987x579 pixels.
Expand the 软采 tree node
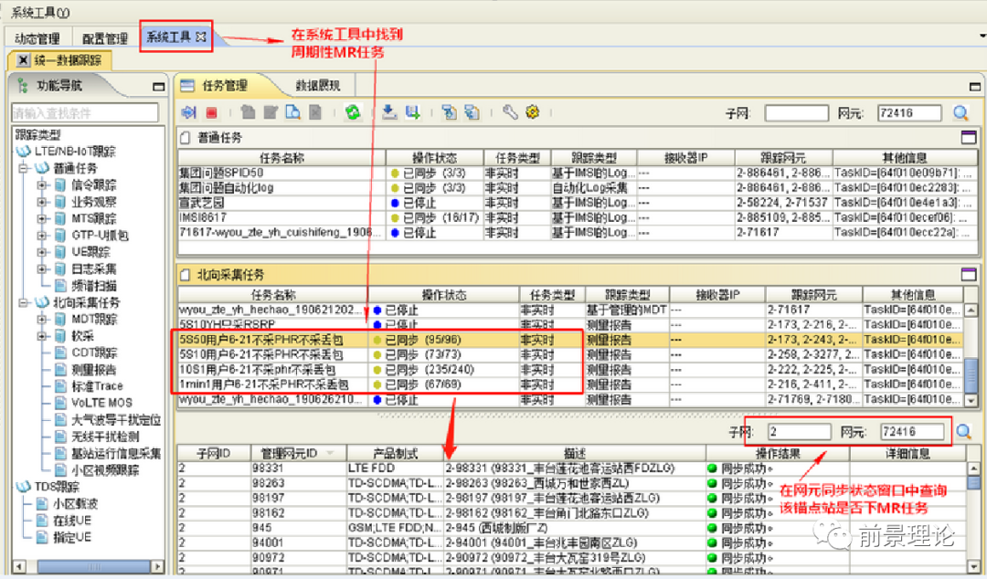click(42, 336)
